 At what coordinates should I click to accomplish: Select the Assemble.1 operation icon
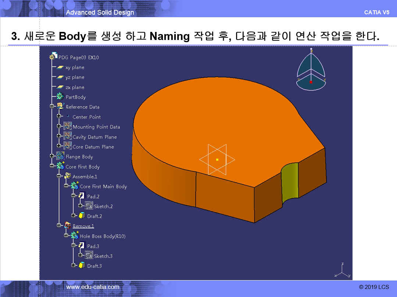click(68, 176)
